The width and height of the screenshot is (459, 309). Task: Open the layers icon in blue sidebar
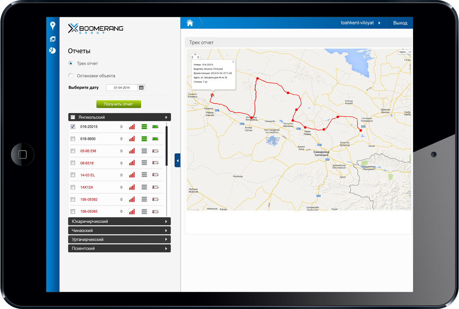53,39
